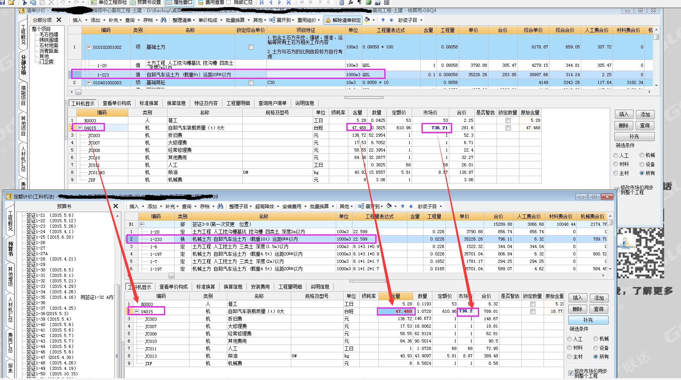
Task: Toggle 属性窗口 in main toolbar
Action: pos(179,2)
